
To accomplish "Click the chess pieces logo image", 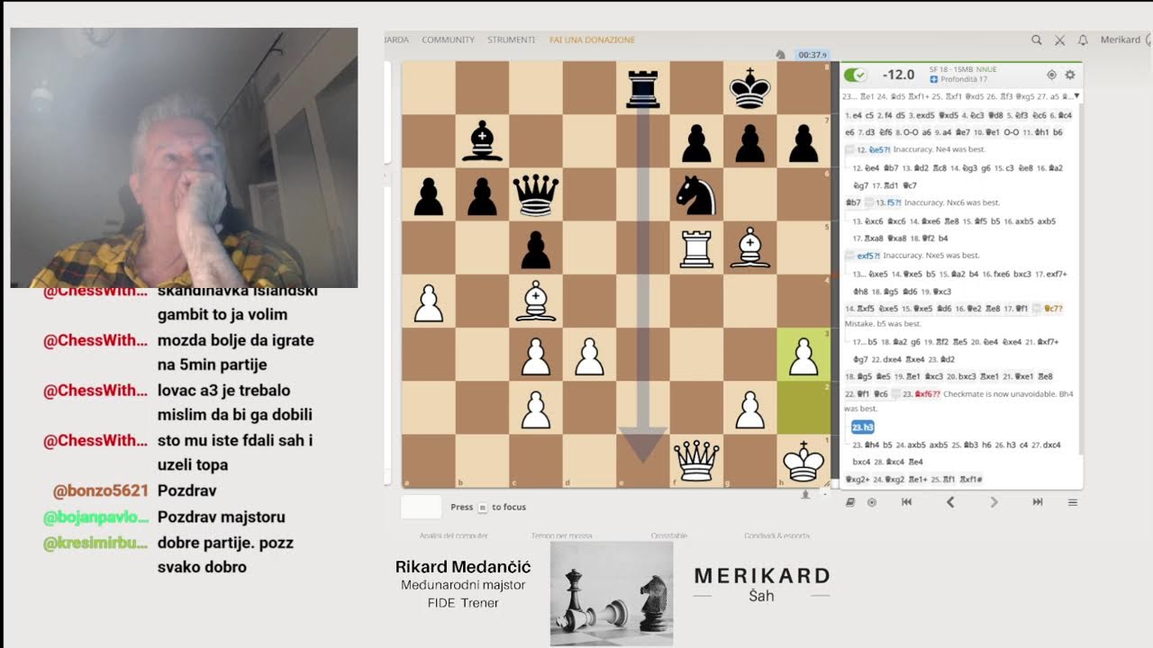I will pos(612,593).
